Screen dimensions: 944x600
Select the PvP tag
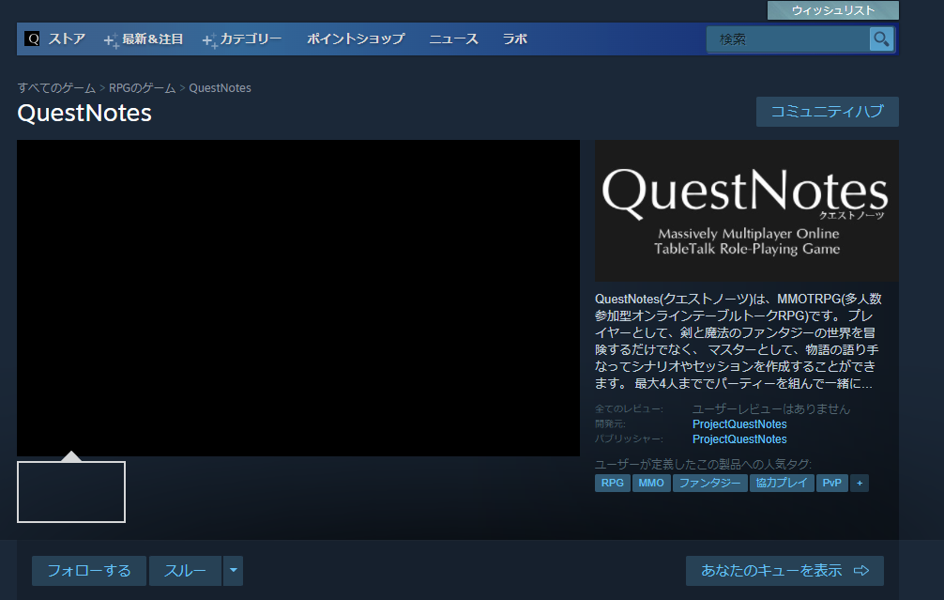click(x=832, y=484)
